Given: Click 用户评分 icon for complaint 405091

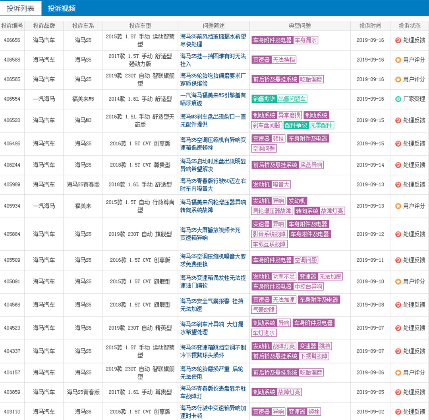Looking at the screenshot, I should click(x=398, y=282).
